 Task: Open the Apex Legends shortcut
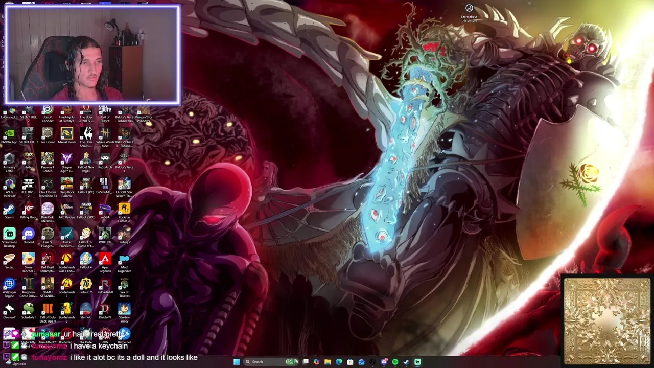105,263
